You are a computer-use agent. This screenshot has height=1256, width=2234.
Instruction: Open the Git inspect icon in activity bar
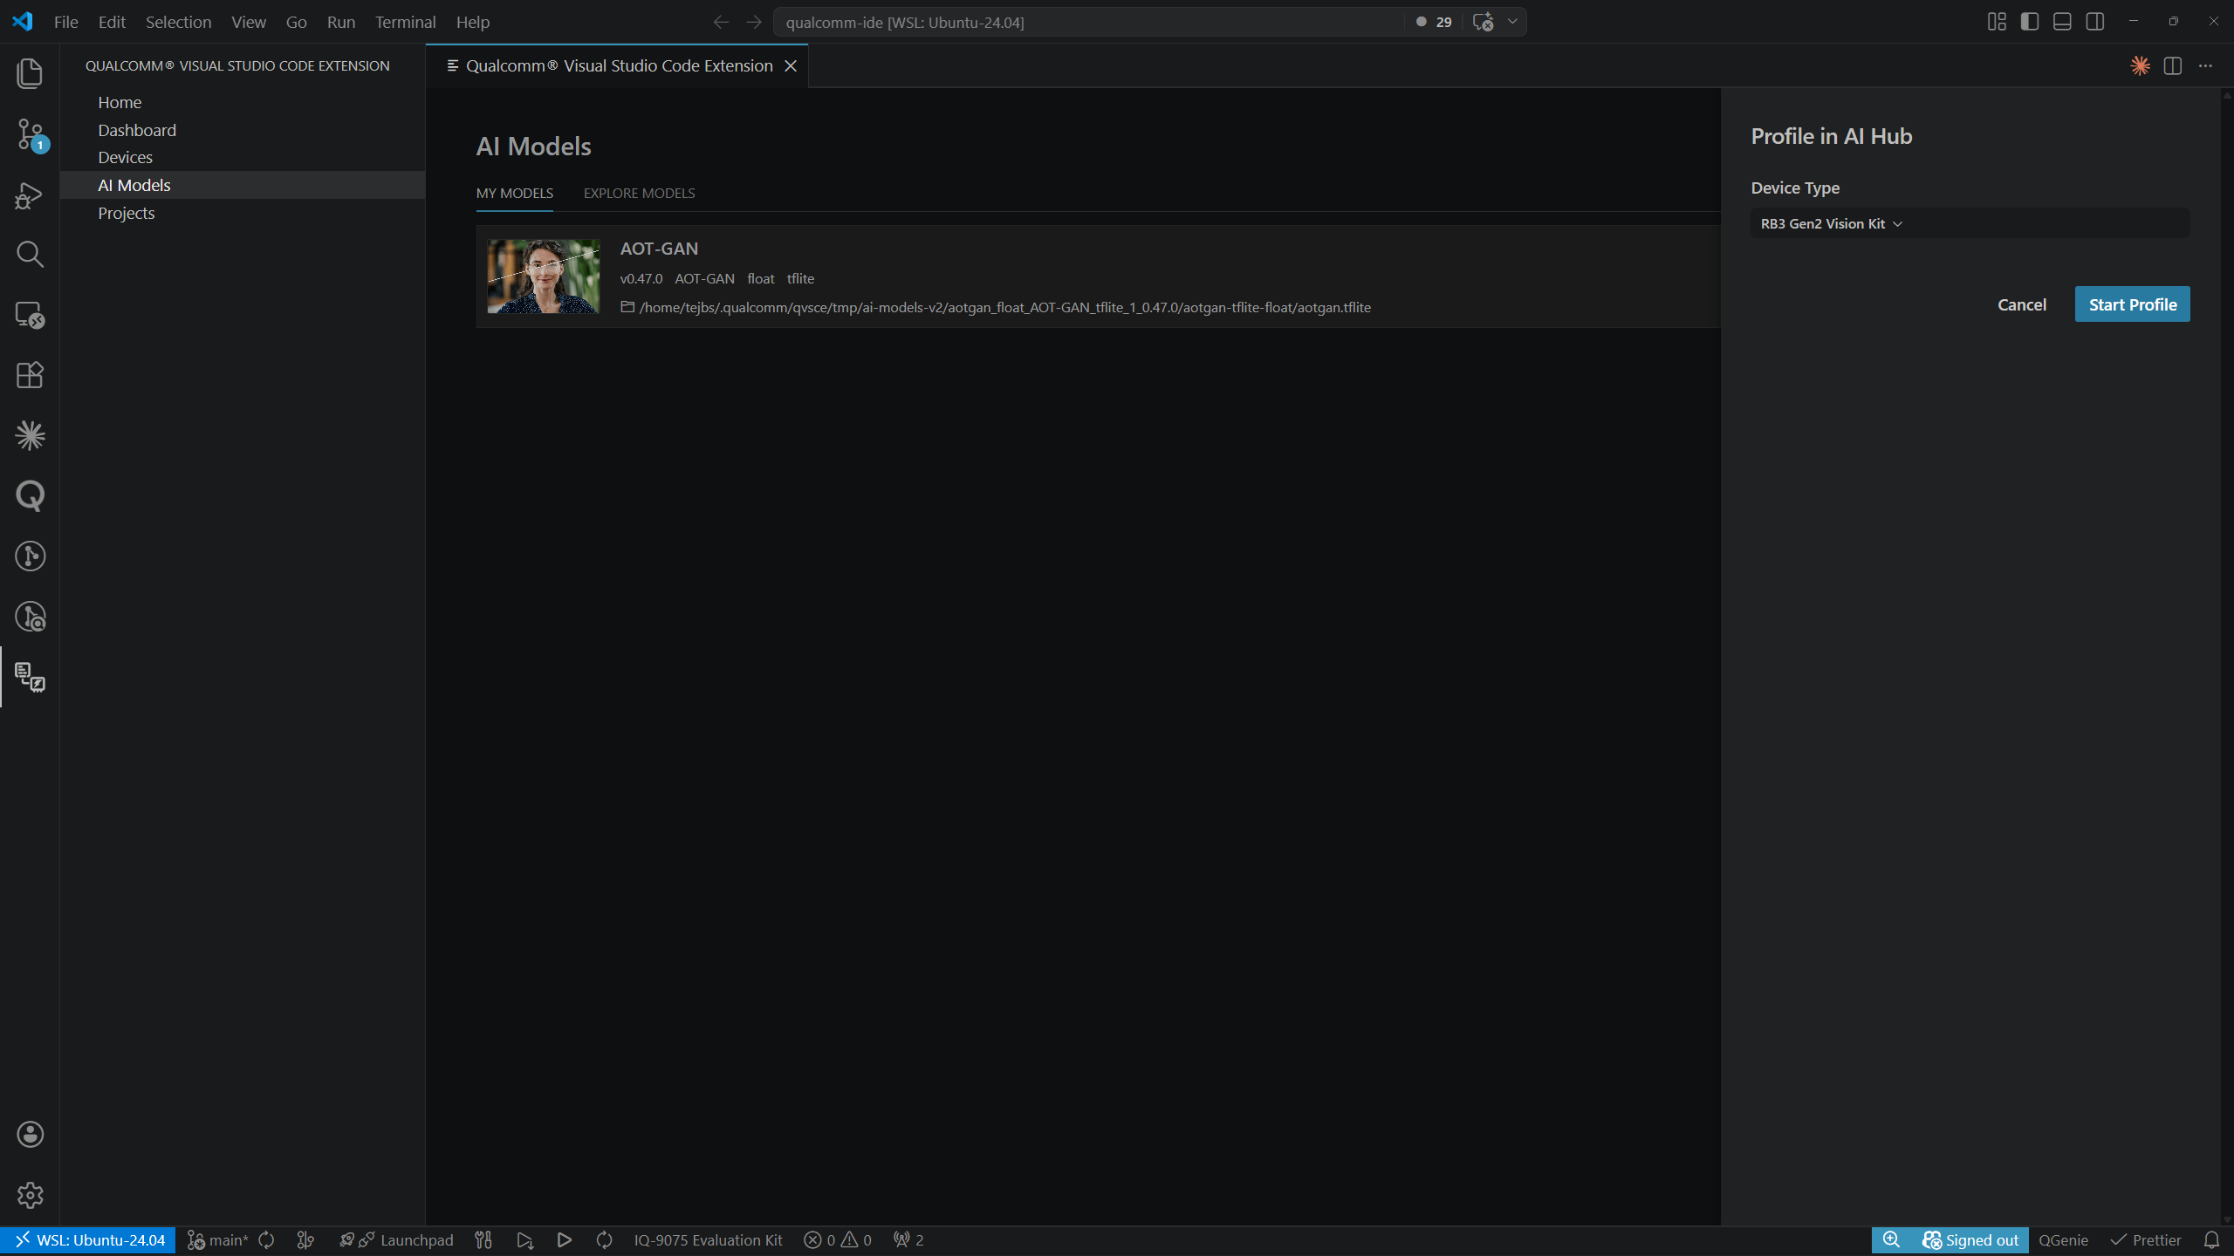[x=30, y=617]
